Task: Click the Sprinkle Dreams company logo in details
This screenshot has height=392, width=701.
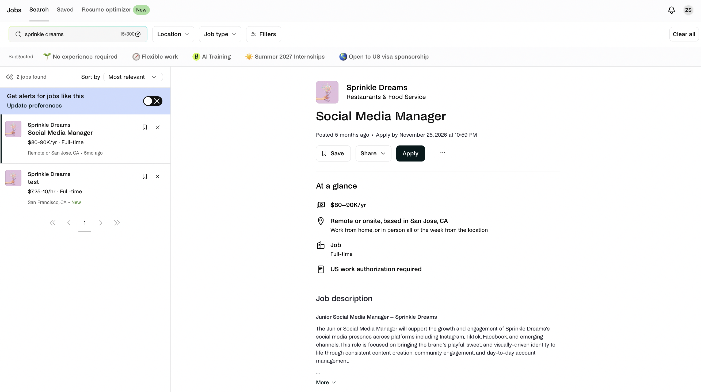Action: 327,92
